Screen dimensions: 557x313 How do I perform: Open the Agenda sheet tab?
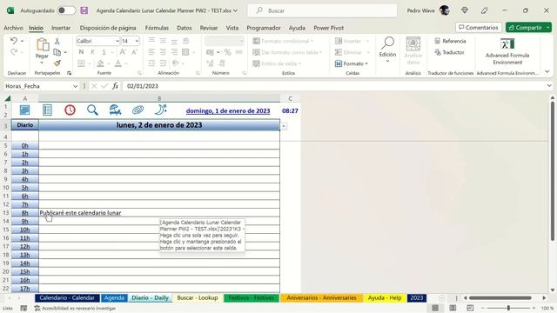[114, 297]
